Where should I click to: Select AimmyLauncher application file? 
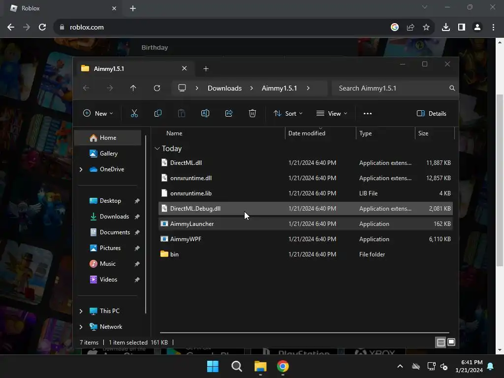click(305, 224)
